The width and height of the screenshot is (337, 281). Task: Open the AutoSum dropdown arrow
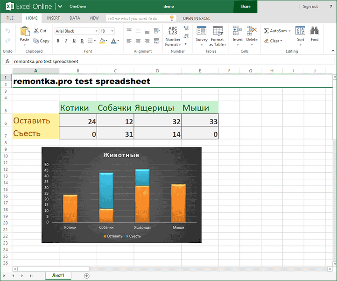(x=289, y=31)
